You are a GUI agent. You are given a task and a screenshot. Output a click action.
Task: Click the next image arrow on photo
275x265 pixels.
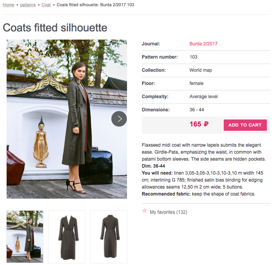click(119, 119)
